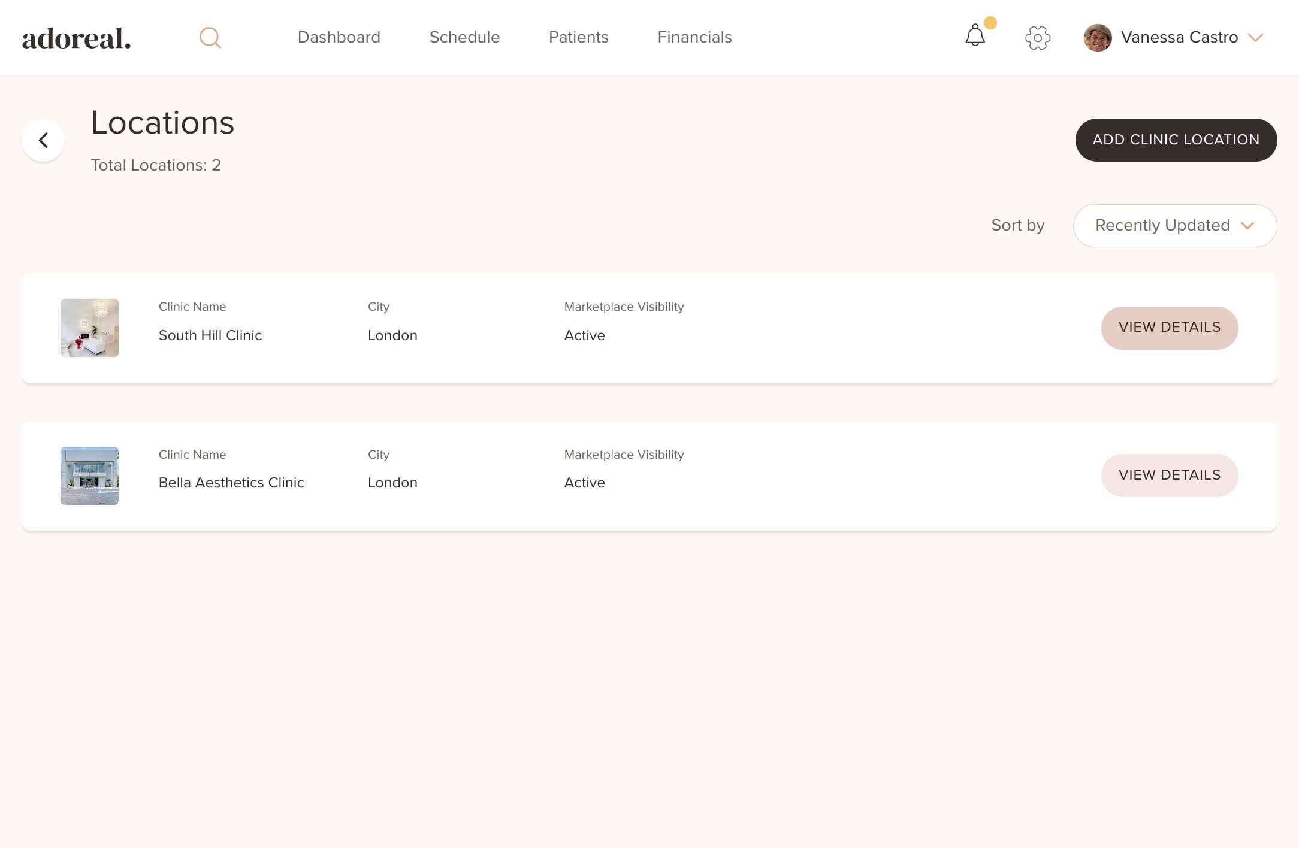Click South Hill Clinic thumbnail image

89,328
